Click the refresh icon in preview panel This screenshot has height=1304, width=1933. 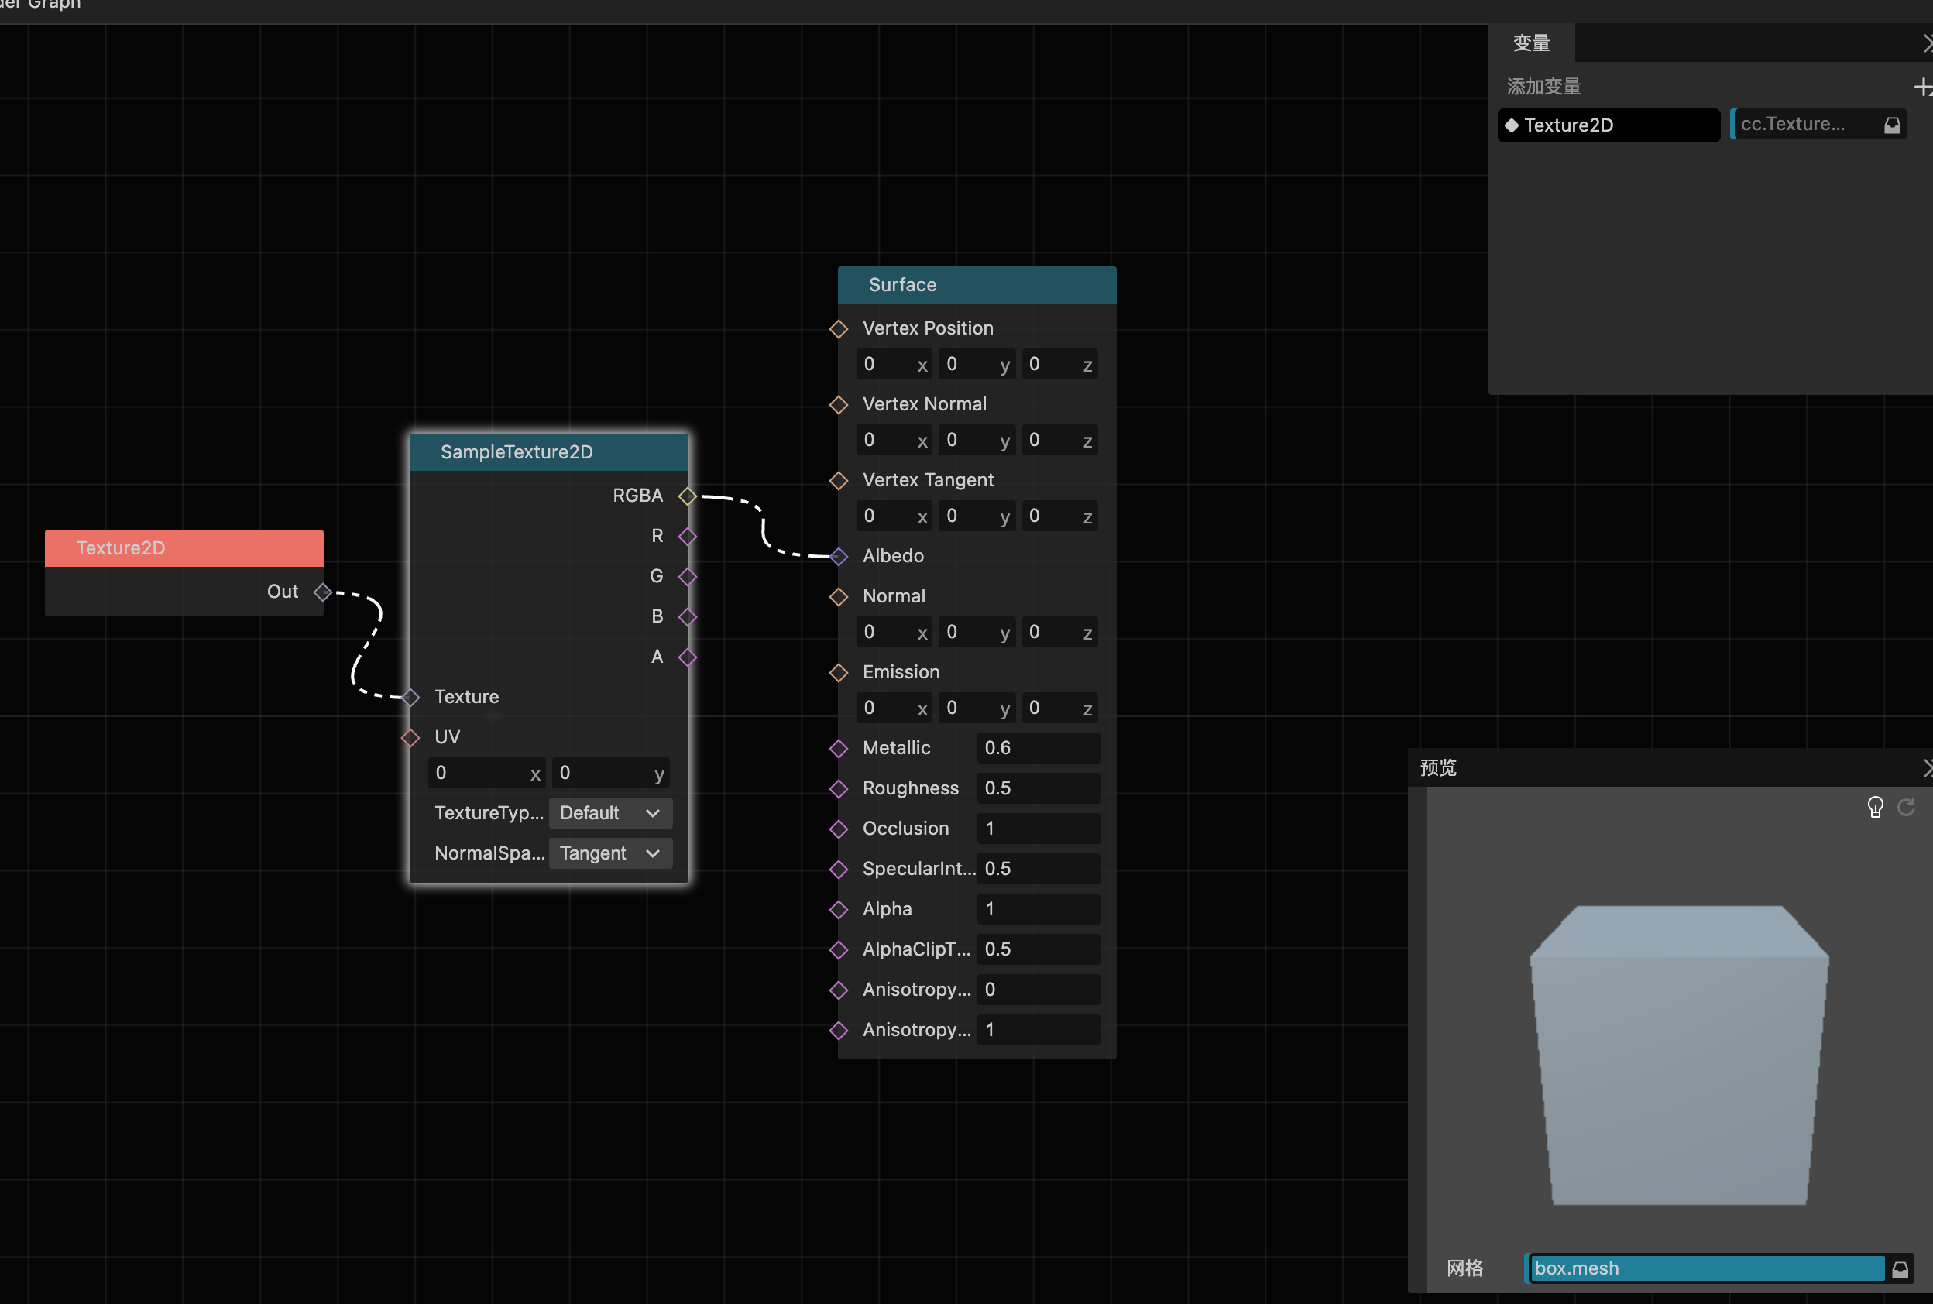(1906, 807)
